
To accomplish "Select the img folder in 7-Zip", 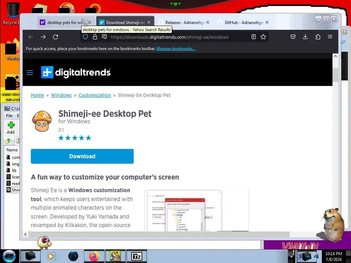I will click(13, 164).
